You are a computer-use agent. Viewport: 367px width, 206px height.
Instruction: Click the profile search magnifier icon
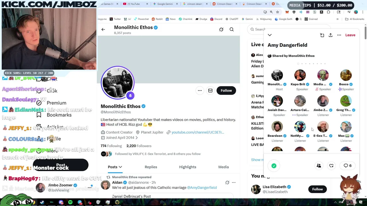(232, 29)
